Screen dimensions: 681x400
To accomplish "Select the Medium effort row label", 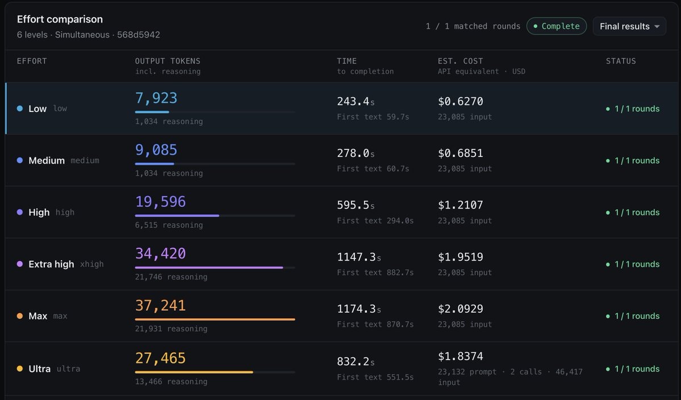I will coord(47,160).
